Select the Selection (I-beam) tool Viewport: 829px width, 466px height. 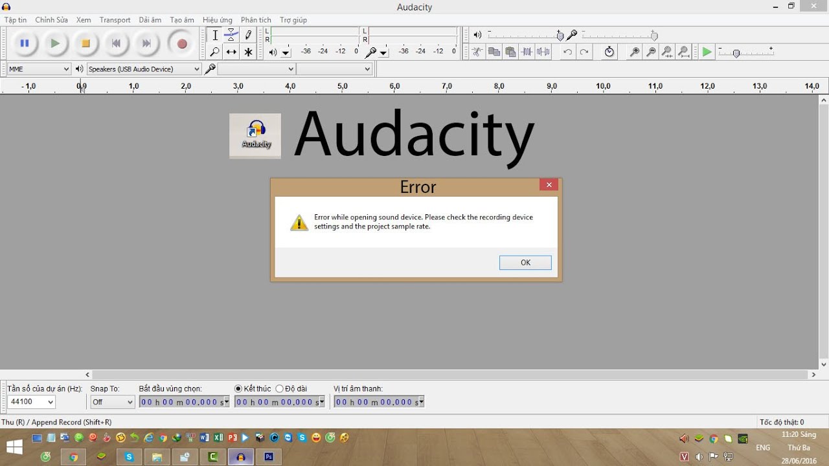pyautogui.click(x=215, y=36)
